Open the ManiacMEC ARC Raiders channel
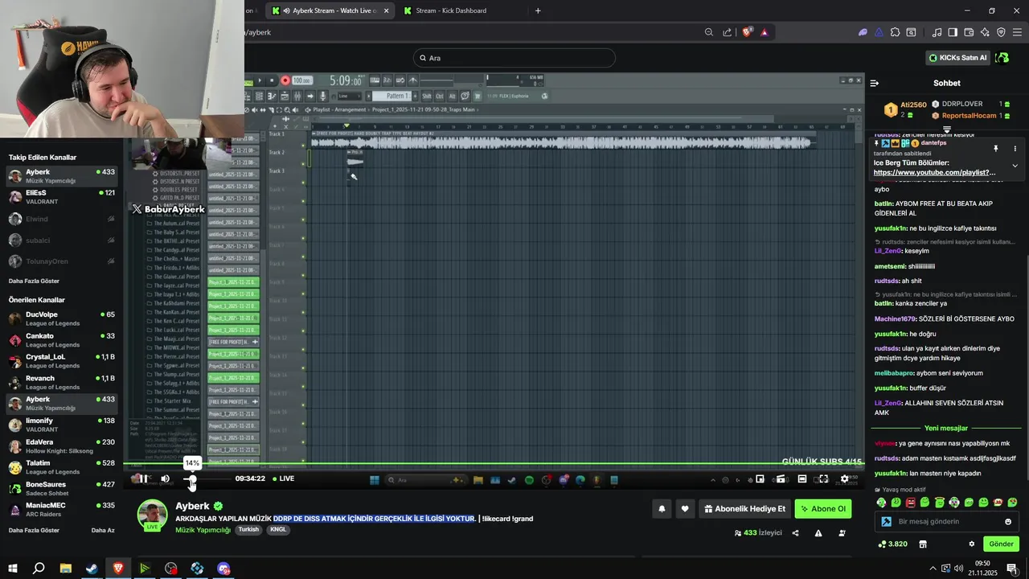The width and height of the screenshot is (1029, 579). [62, 509]
